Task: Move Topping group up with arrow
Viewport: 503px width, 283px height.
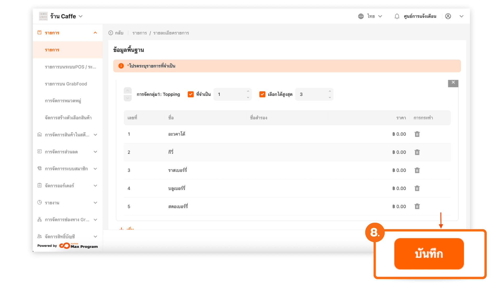Action: (128, 91)
